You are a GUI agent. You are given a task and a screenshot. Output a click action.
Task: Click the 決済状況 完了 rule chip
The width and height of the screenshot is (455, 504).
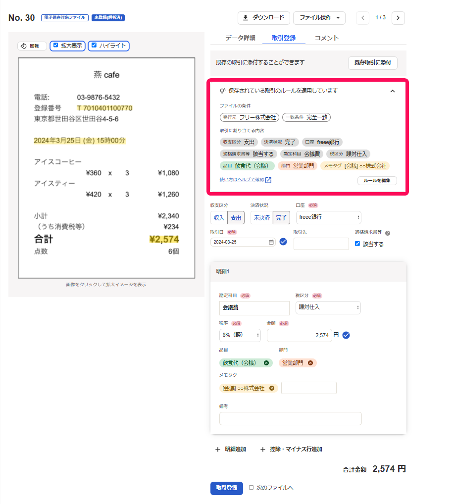[x=280, y=142]
